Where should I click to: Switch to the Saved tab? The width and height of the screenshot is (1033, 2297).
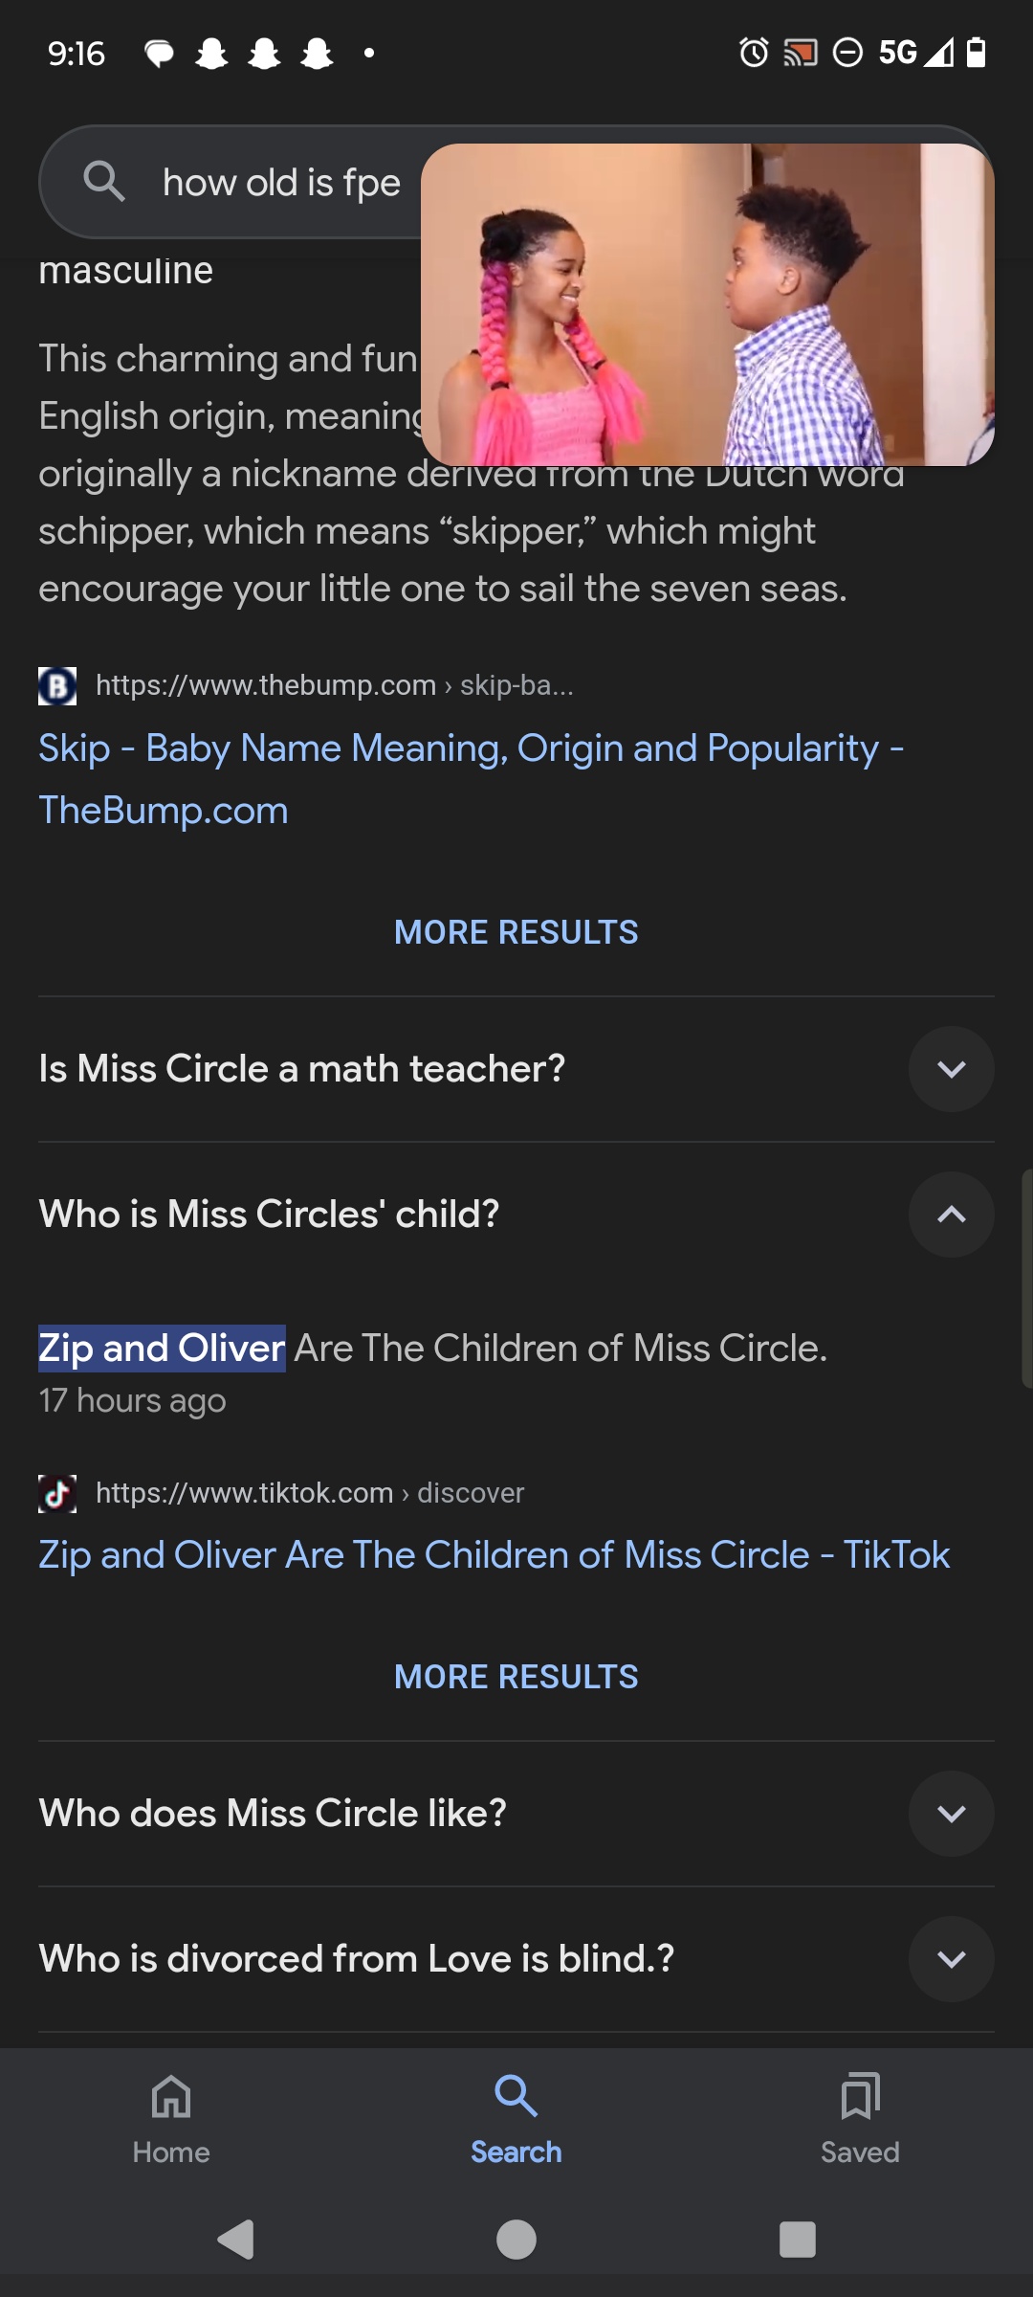coord(860,2117)
